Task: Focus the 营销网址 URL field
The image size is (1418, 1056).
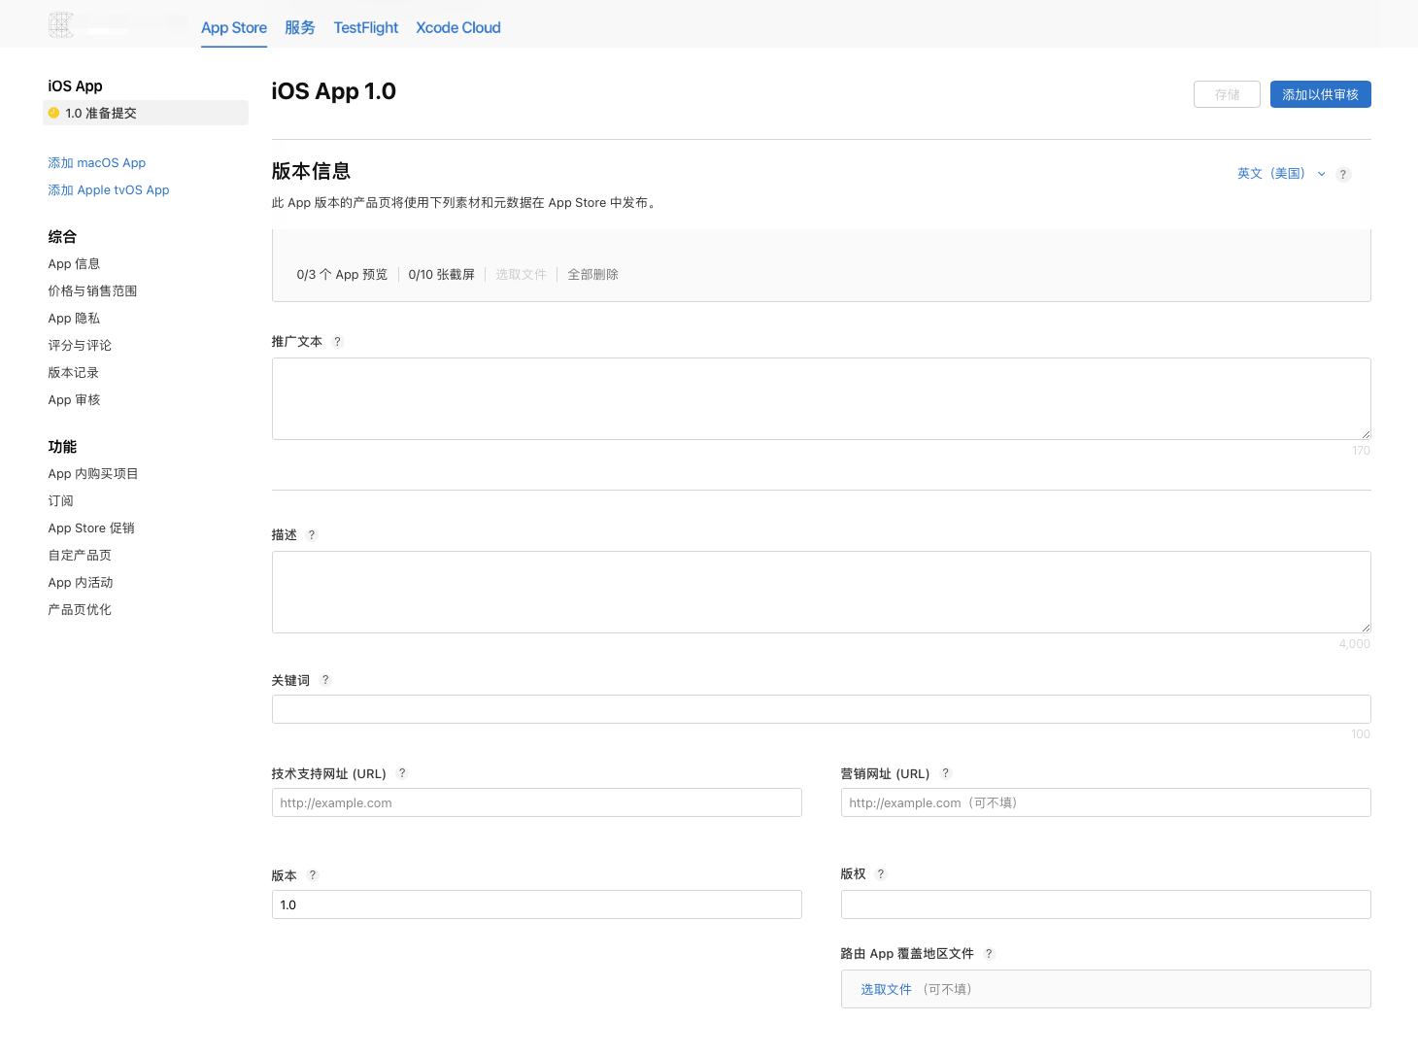Action: click(1106, 802)
